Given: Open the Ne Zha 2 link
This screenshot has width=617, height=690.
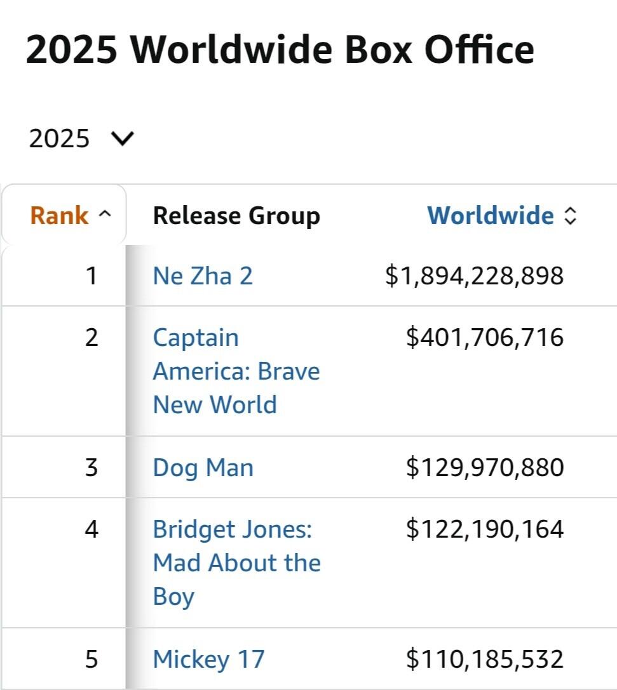Looking at the screenshot, I should coord(203,275).
